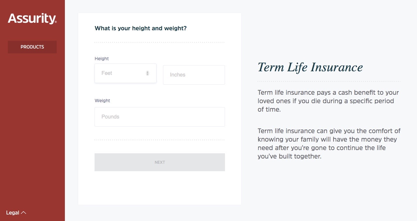The height and width of the screenshot is (221, 417).
Task: Click the paragraph about comfort of knowing
Action: point(329,144)
